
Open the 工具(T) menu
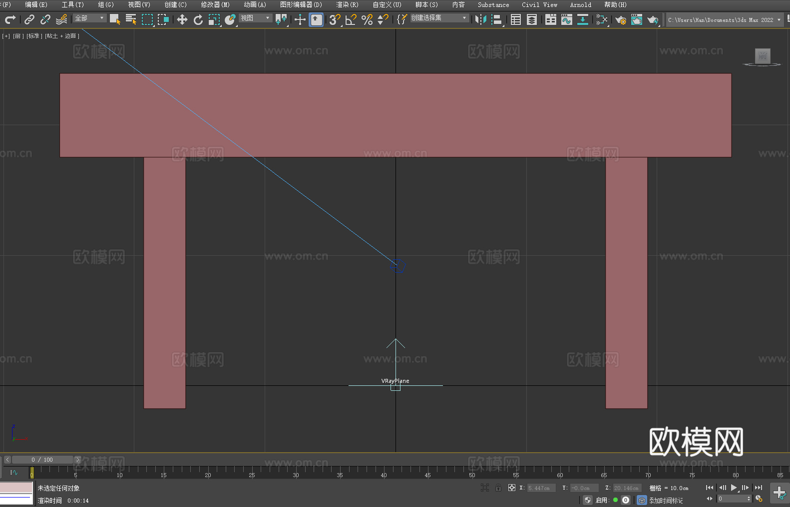pyautogui.click(x=73, y=4)
